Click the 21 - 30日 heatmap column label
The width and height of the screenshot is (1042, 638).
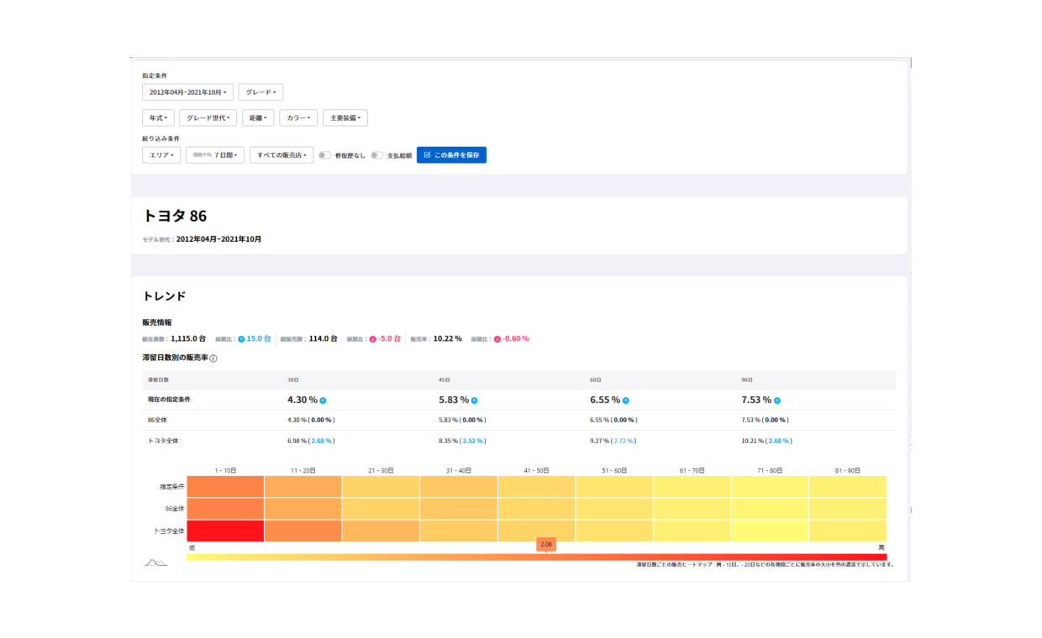[382, 471]
